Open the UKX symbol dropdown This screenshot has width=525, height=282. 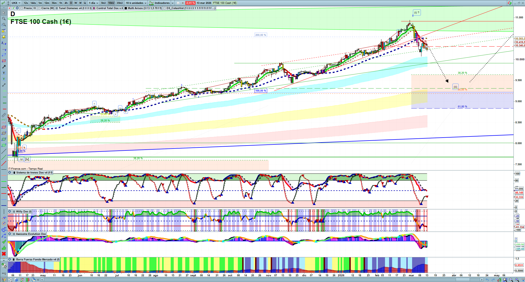[16, 3]
